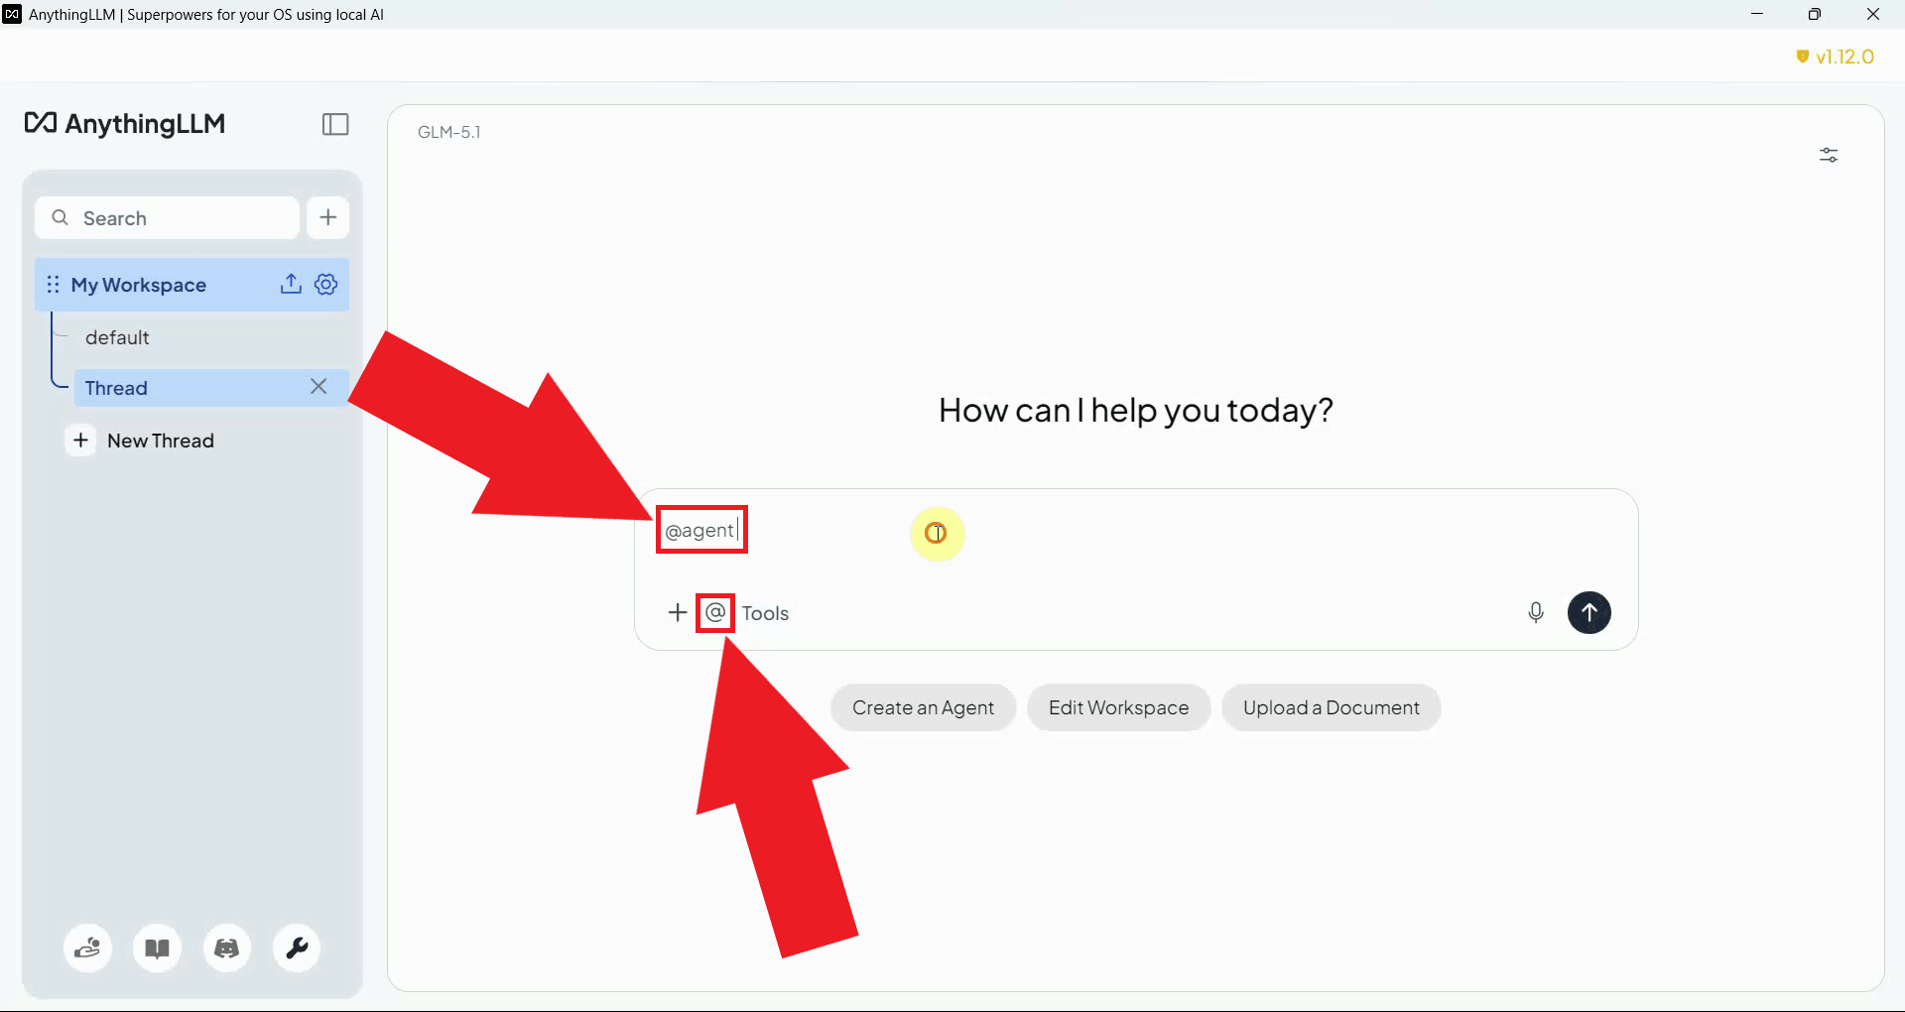Screen dimensions: 1905x1012
Task: Click the AnythingLLM logo
Action: pyautogui.click(x=125, y=124)
